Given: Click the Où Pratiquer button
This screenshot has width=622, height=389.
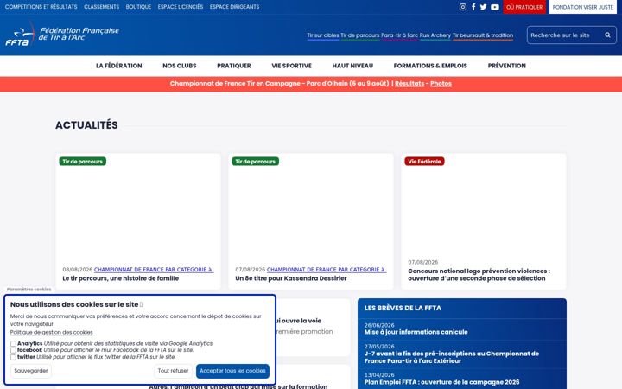Looking at the screenshot, I should pos(524,7).
